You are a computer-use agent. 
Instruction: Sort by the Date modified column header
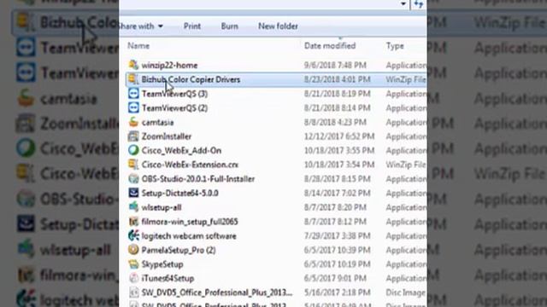click(330, 45)
